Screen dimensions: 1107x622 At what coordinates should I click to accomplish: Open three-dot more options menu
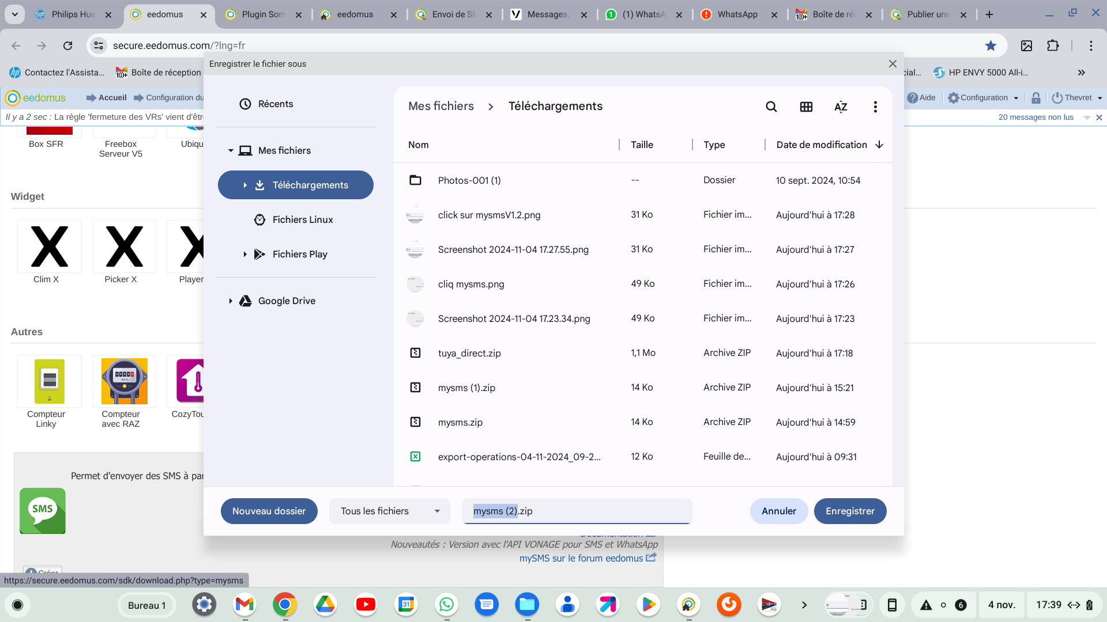[x=875, y=107]
